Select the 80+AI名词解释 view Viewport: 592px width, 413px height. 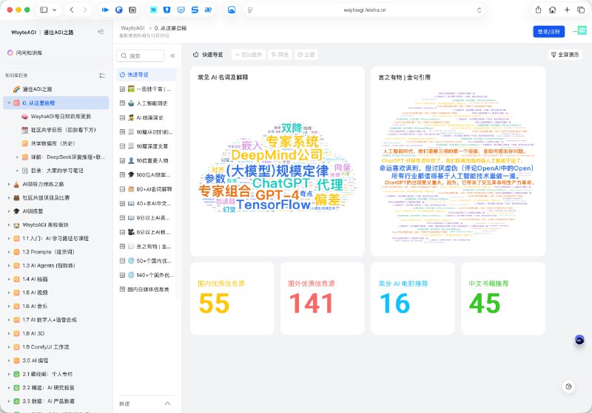[146, 189]
